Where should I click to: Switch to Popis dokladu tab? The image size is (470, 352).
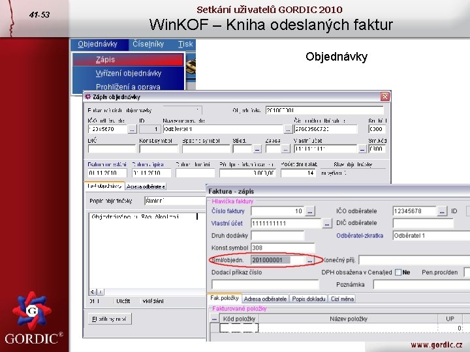pyautogui.click(x=308, y=299)
